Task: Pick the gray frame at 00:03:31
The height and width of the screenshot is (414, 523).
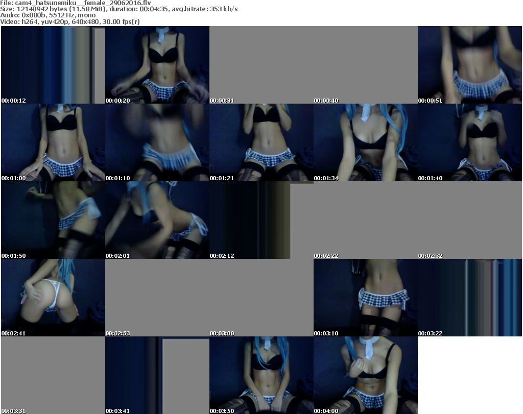Action: [53, 375]
